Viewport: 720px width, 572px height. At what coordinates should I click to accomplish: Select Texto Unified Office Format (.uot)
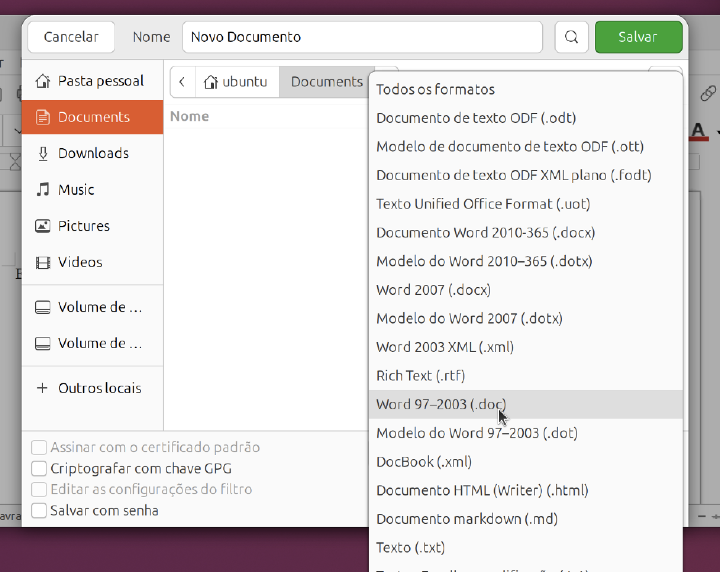point(525,204)
